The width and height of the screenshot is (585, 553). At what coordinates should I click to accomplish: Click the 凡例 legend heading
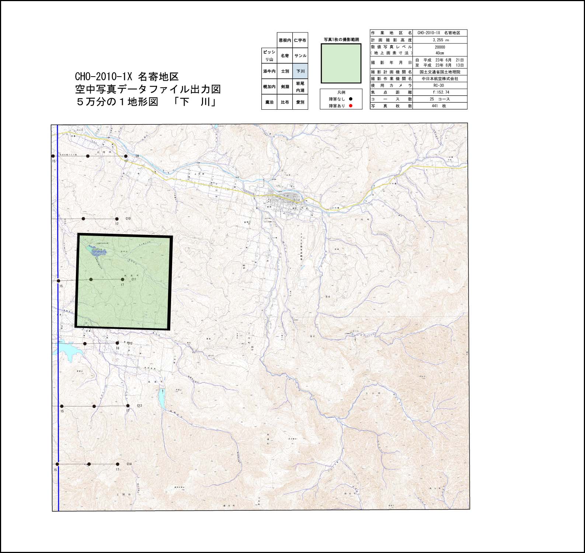pyautogui.click(x=341, y=92)
